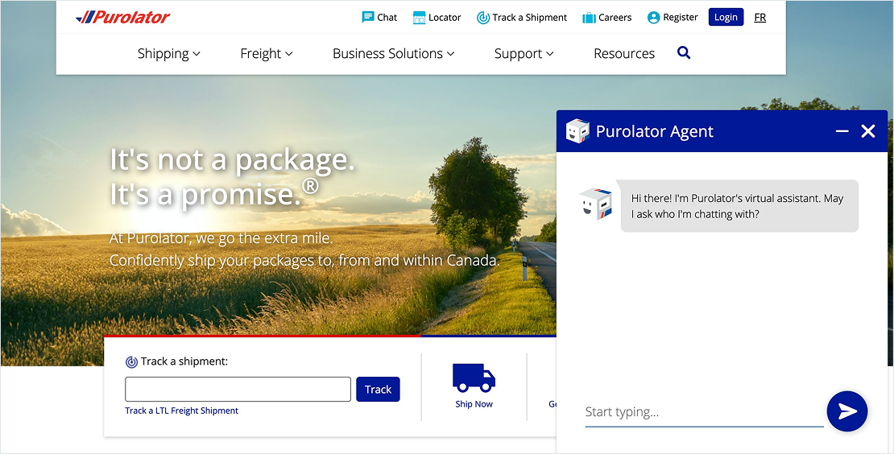Click the mascot avatar beside the greeting

point(596,204)
